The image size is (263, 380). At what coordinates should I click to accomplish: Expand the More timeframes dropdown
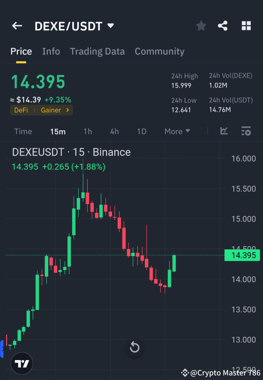click(x=177, y=131)
